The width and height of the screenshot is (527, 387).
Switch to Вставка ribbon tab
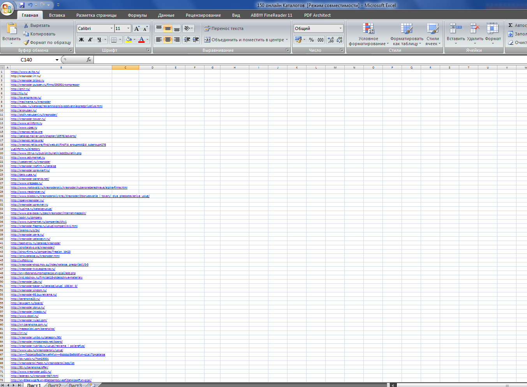click(57, 15)
